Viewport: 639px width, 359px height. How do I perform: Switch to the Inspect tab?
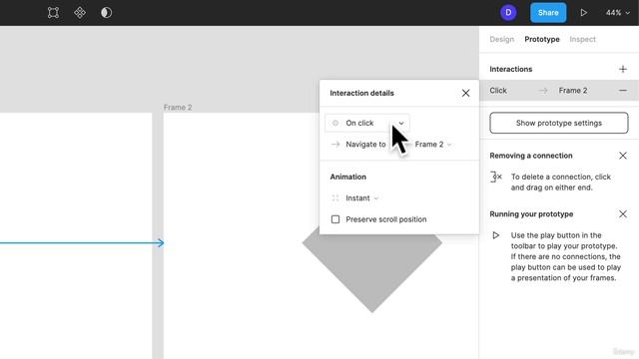582,39
